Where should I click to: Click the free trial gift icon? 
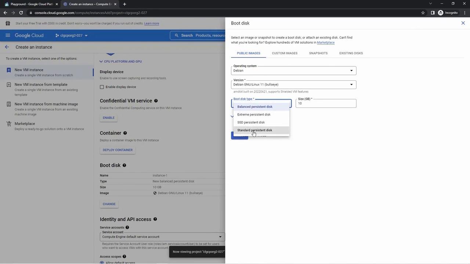click(8, 23)
